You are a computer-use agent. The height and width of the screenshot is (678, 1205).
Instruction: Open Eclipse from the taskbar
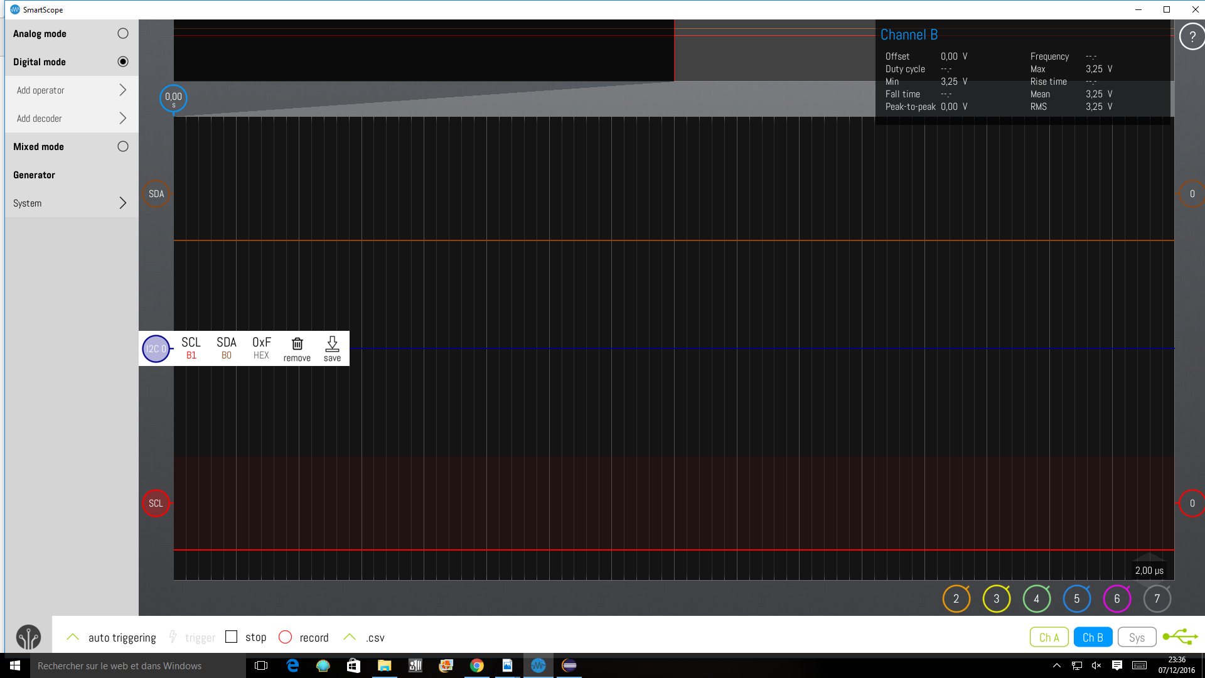pos(569,665)
